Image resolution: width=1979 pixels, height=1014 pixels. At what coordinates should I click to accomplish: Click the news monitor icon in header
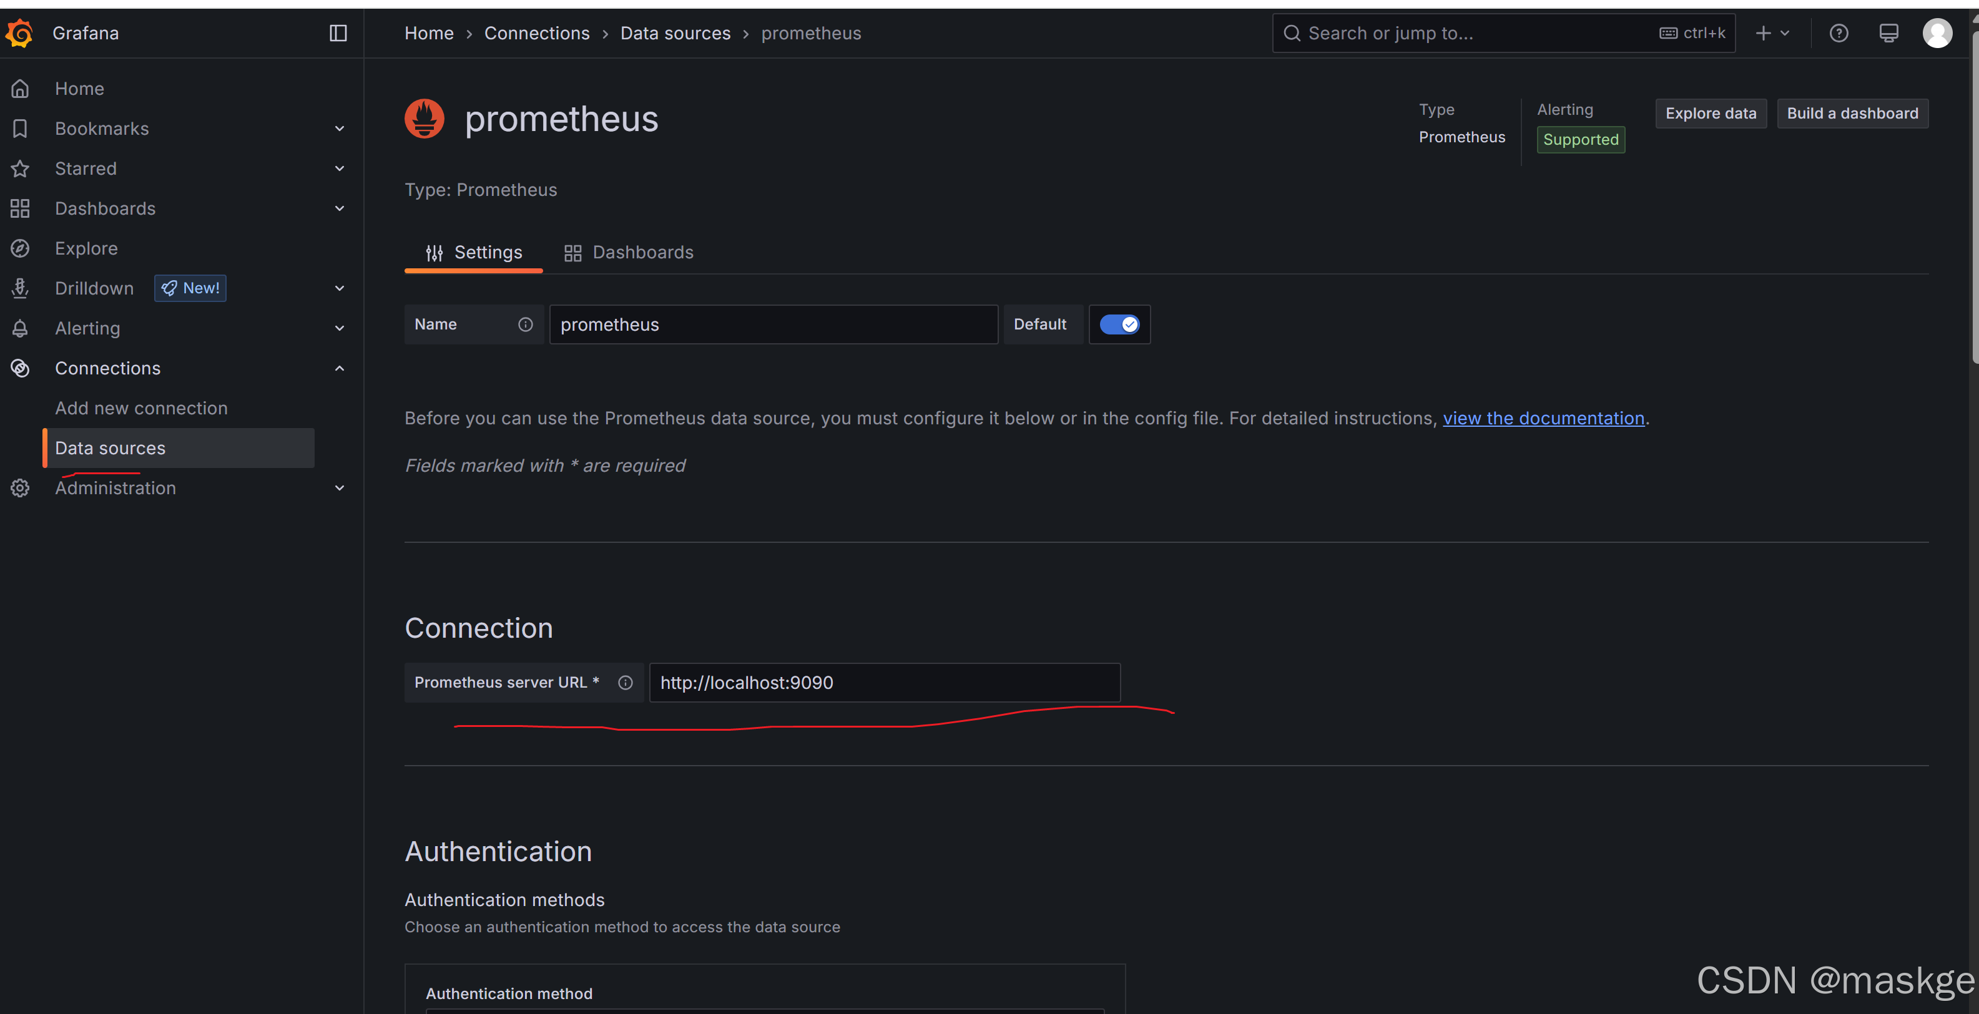pos(1888,33)
